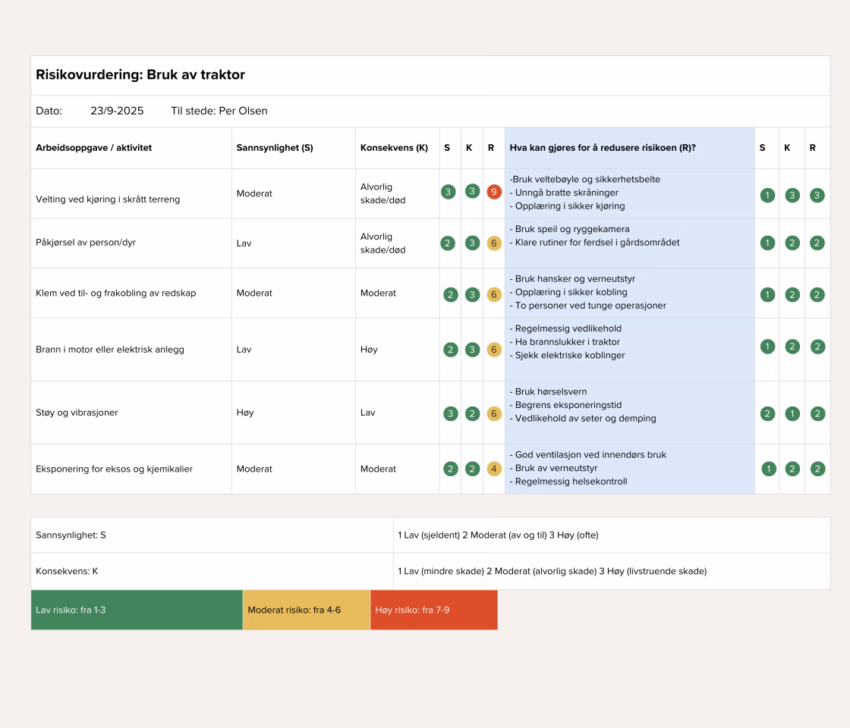Select the Brann i motor eller elektrisk anlegg cell
850x728 pixels.
click(110, 350)
